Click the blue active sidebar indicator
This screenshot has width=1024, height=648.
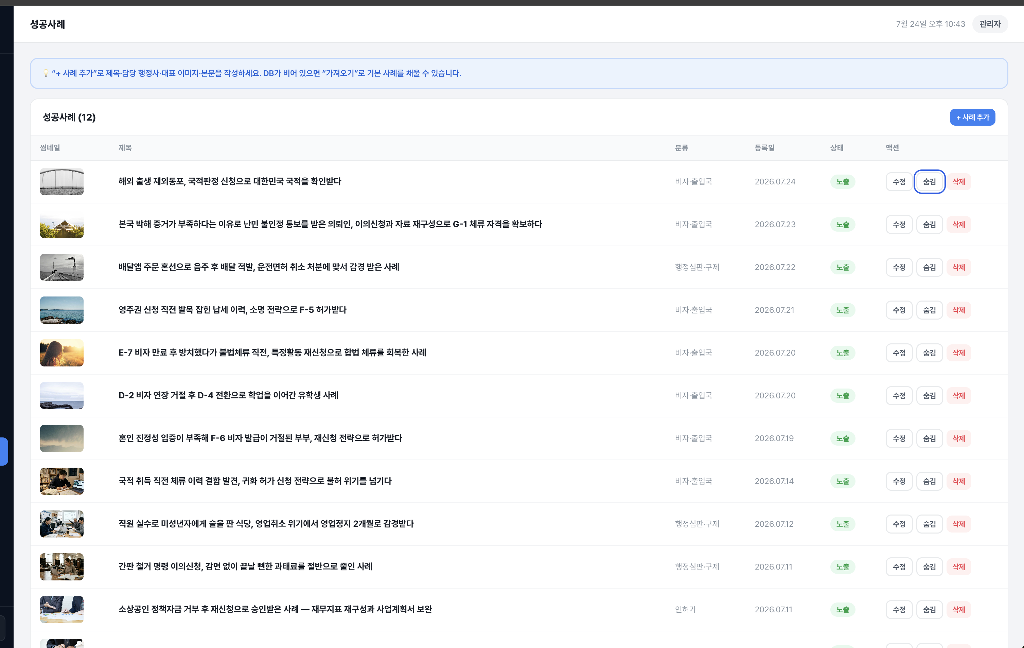[x=4, y=452]
